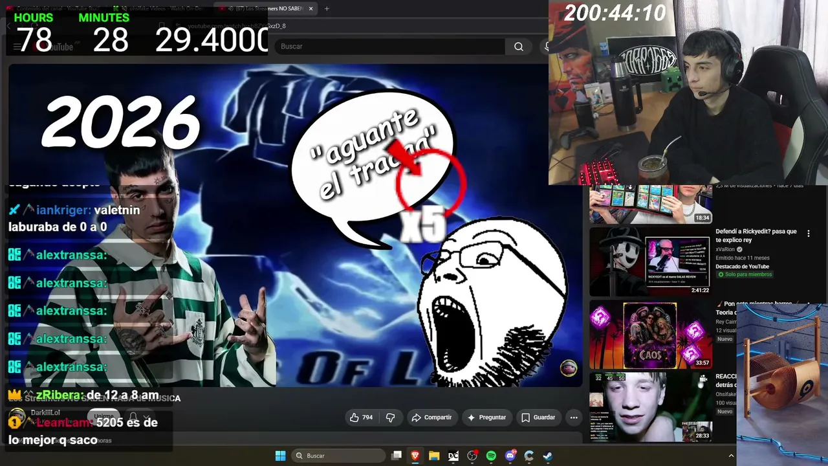Visit the xVaRion channel link
This screenshot has height=466, width=828.
point(726,249)
